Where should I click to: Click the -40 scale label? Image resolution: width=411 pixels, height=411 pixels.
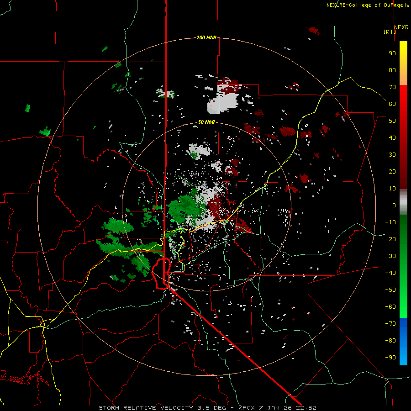coord(390,273)
